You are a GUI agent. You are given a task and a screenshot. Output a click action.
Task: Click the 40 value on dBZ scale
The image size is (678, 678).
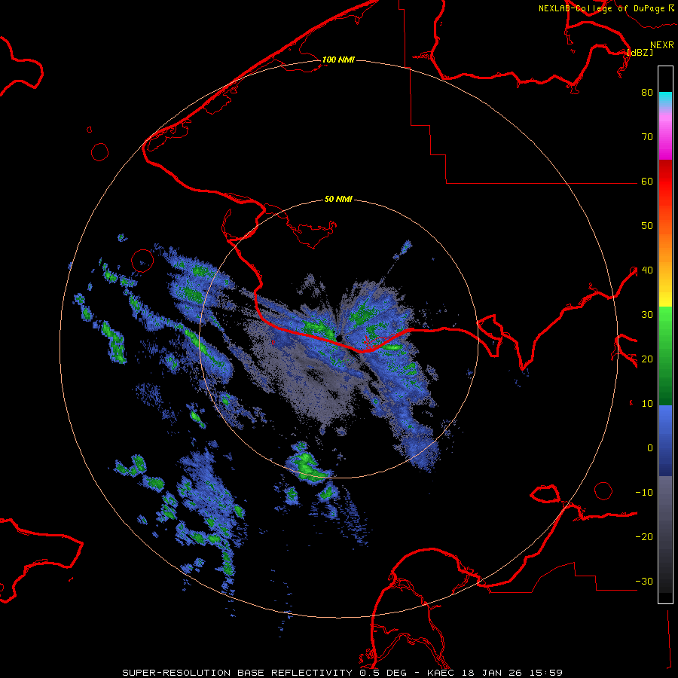click(647, 270)
